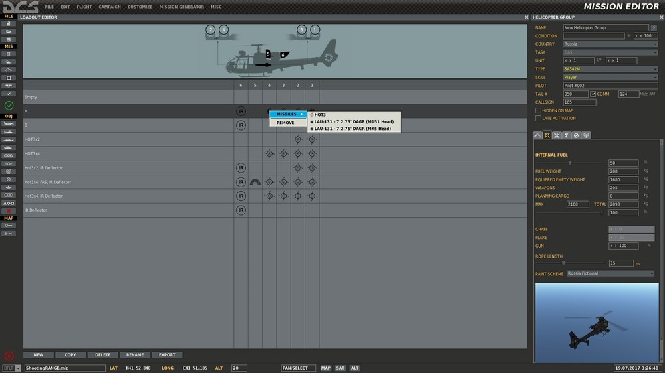Click the Pilot name input field
Image resolution: width=665 pixels, height=373 pixels.
point(610,86)
